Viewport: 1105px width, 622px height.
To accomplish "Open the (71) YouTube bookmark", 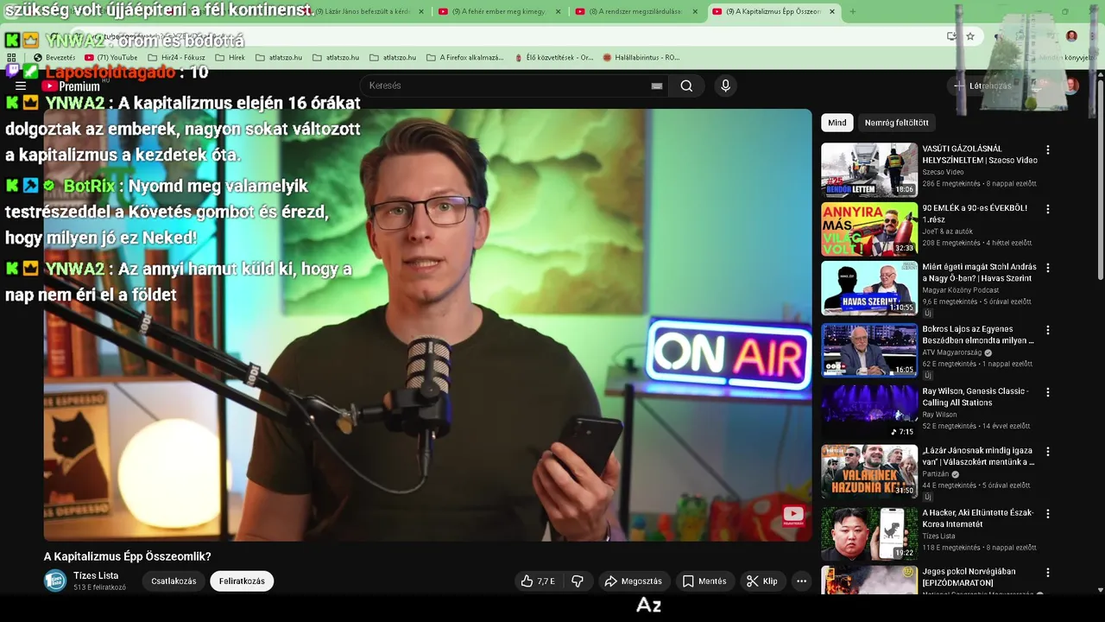I will pyautogui.click(x=110, y=58).
